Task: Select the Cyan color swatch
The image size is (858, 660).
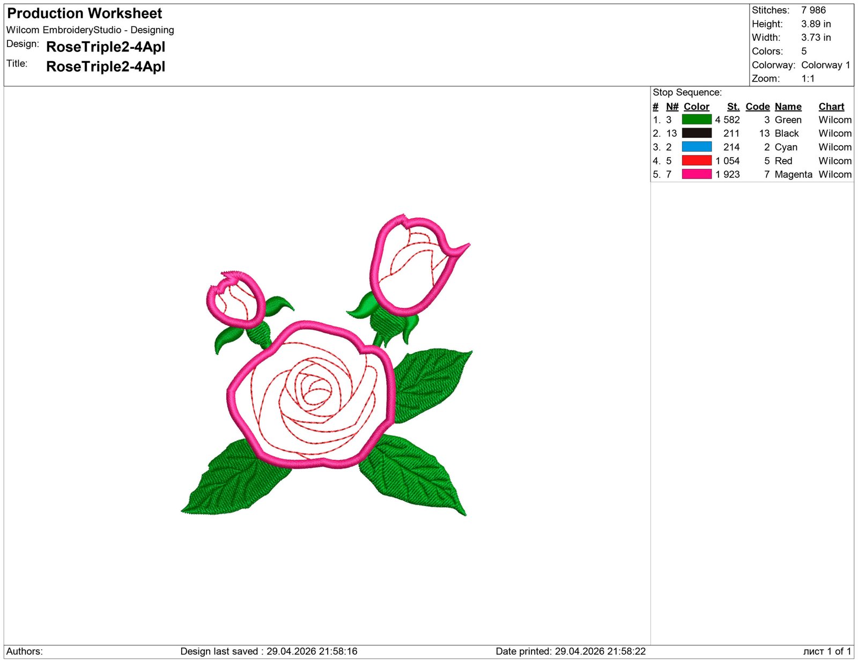Action: (x=696, y=147)
